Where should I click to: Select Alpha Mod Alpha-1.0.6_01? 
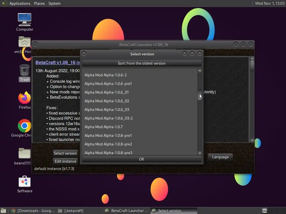[140, 92]
